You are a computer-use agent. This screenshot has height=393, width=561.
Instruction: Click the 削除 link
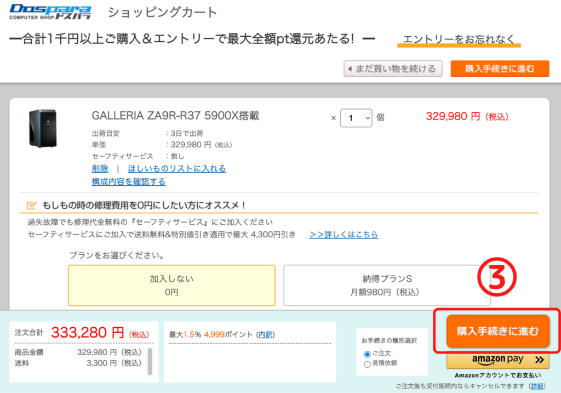pyautogui.click(x=100, y=168)
